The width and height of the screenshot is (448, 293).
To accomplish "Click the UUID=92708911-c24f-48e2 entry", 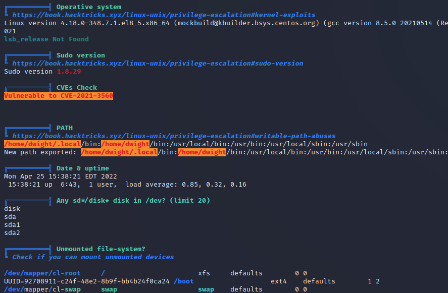I will coord(87,281).
